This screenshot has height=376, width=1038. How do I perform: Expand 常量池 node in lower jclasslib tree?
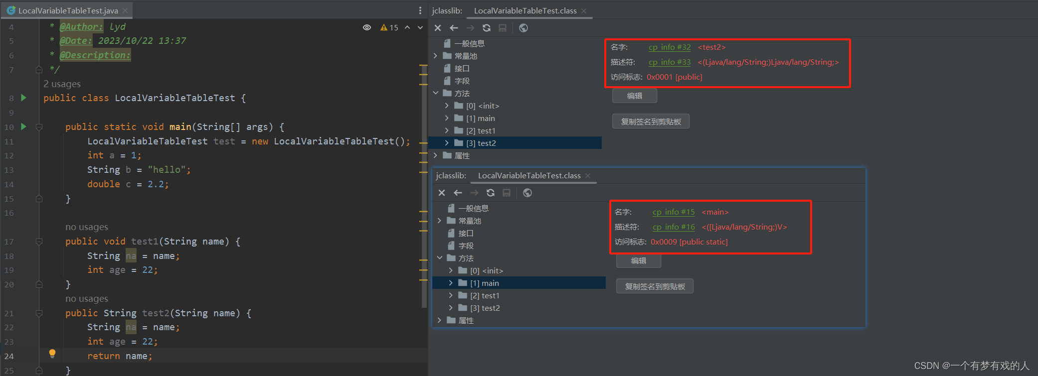point(440,221)
